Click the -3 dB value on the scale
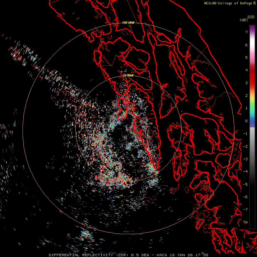Image resolution: width=257 pixels, height=257 pixels. click(245, 159)
